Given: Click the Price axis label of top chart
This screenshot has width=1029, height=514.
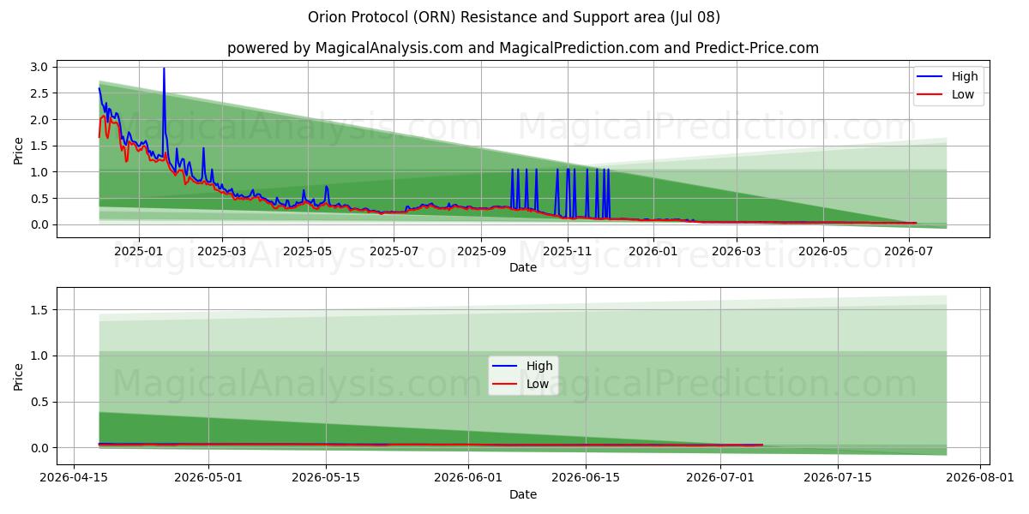Looking at the screenshot, I should coord(19,150).
